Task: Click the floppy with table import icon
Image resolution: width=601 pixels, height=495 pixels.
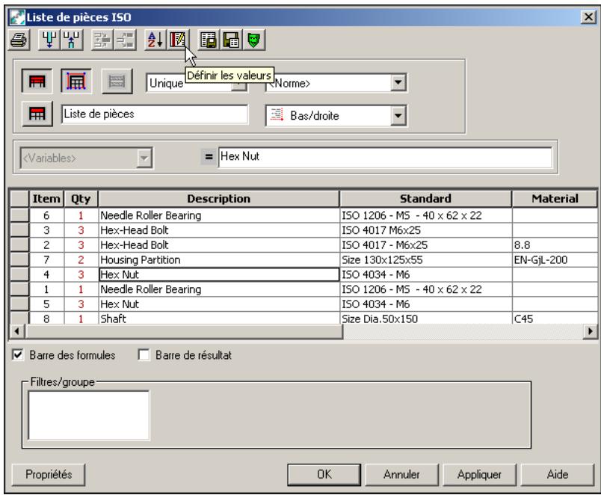Action: [232, 40]
